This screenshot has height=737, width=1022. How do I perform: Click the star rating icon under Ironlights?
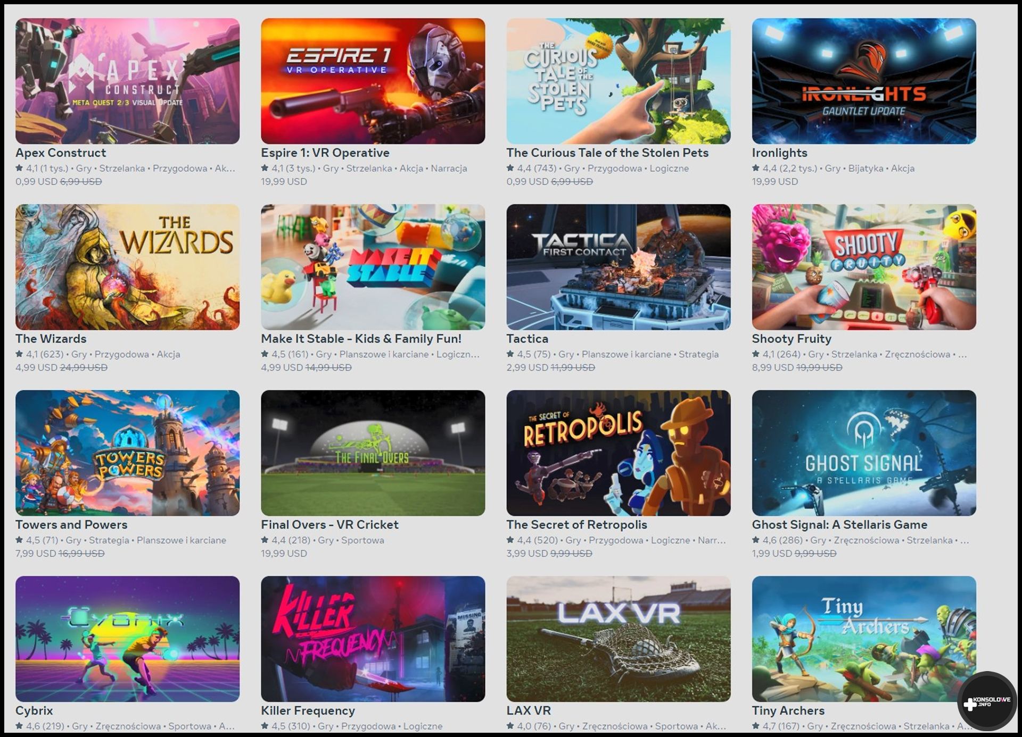[756, 168]
